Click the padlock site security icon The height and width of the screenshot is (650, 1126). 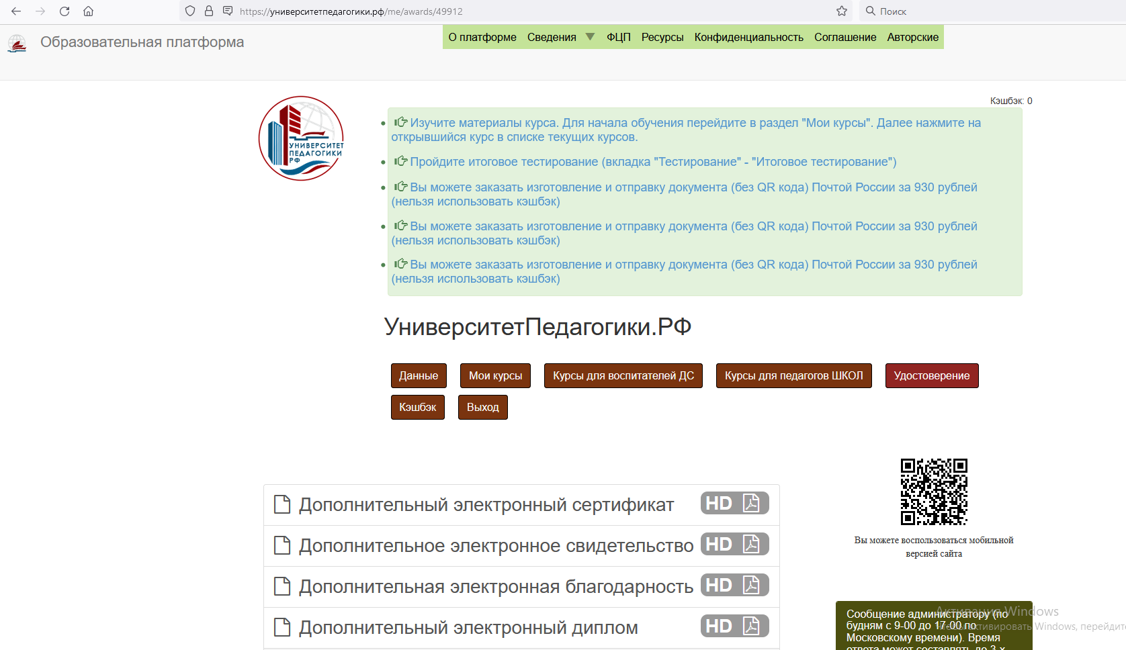click(x=209, y=11)
